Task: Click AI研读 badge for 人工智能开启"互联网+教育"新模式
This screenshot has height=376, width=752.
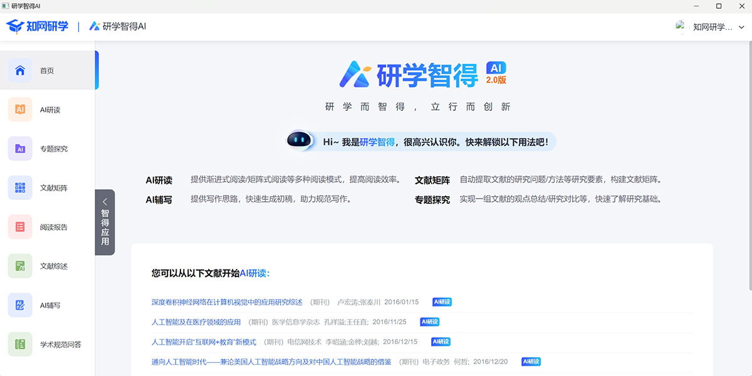Action: 441,342
